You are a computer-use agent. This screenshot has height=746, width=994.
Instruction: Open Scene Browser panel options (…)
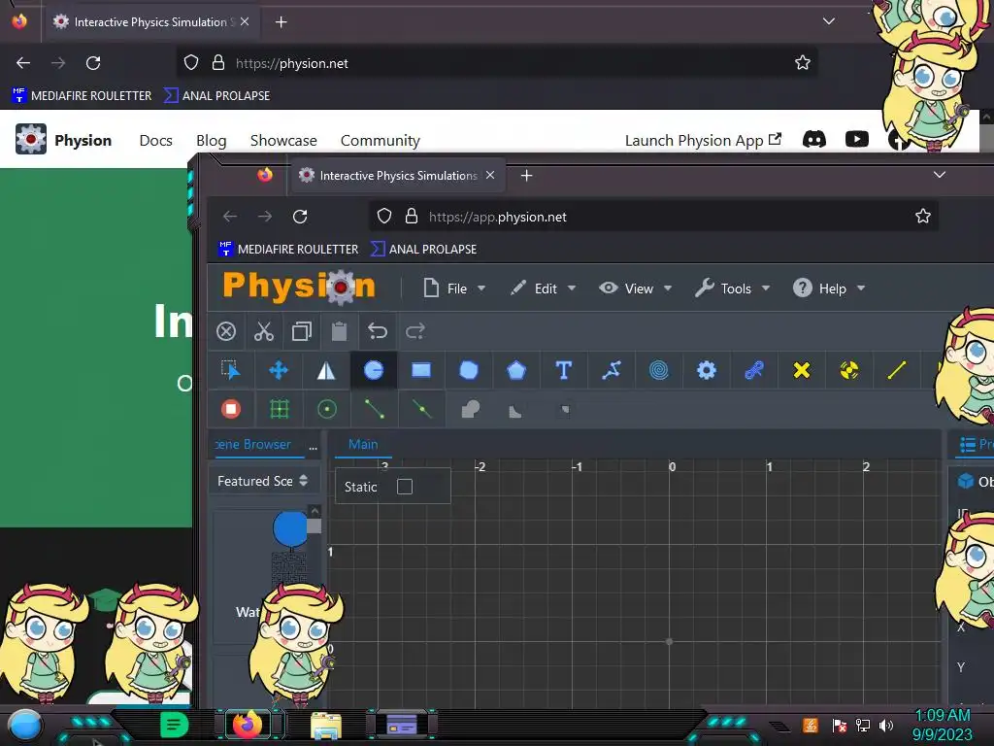click(x=313, y=447)
